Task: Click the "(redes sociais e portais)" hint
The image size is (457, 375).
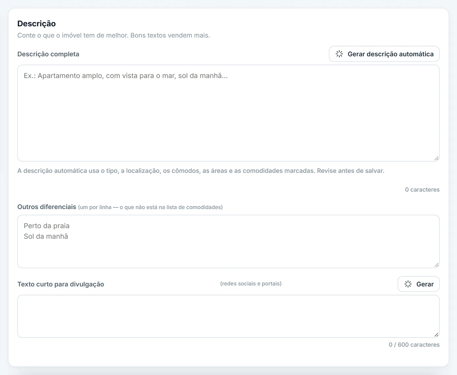Action: pyautogui.click(x=251, y=283)
